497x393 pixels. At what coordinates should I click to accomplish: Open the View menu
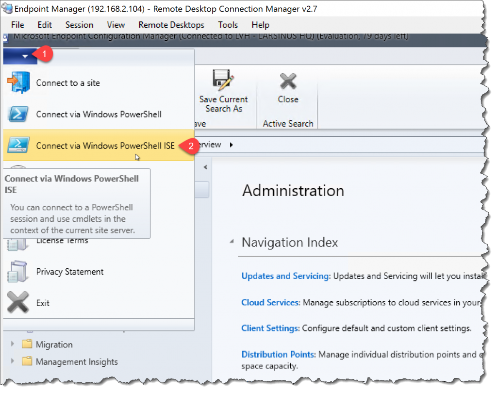pos(116,25)
